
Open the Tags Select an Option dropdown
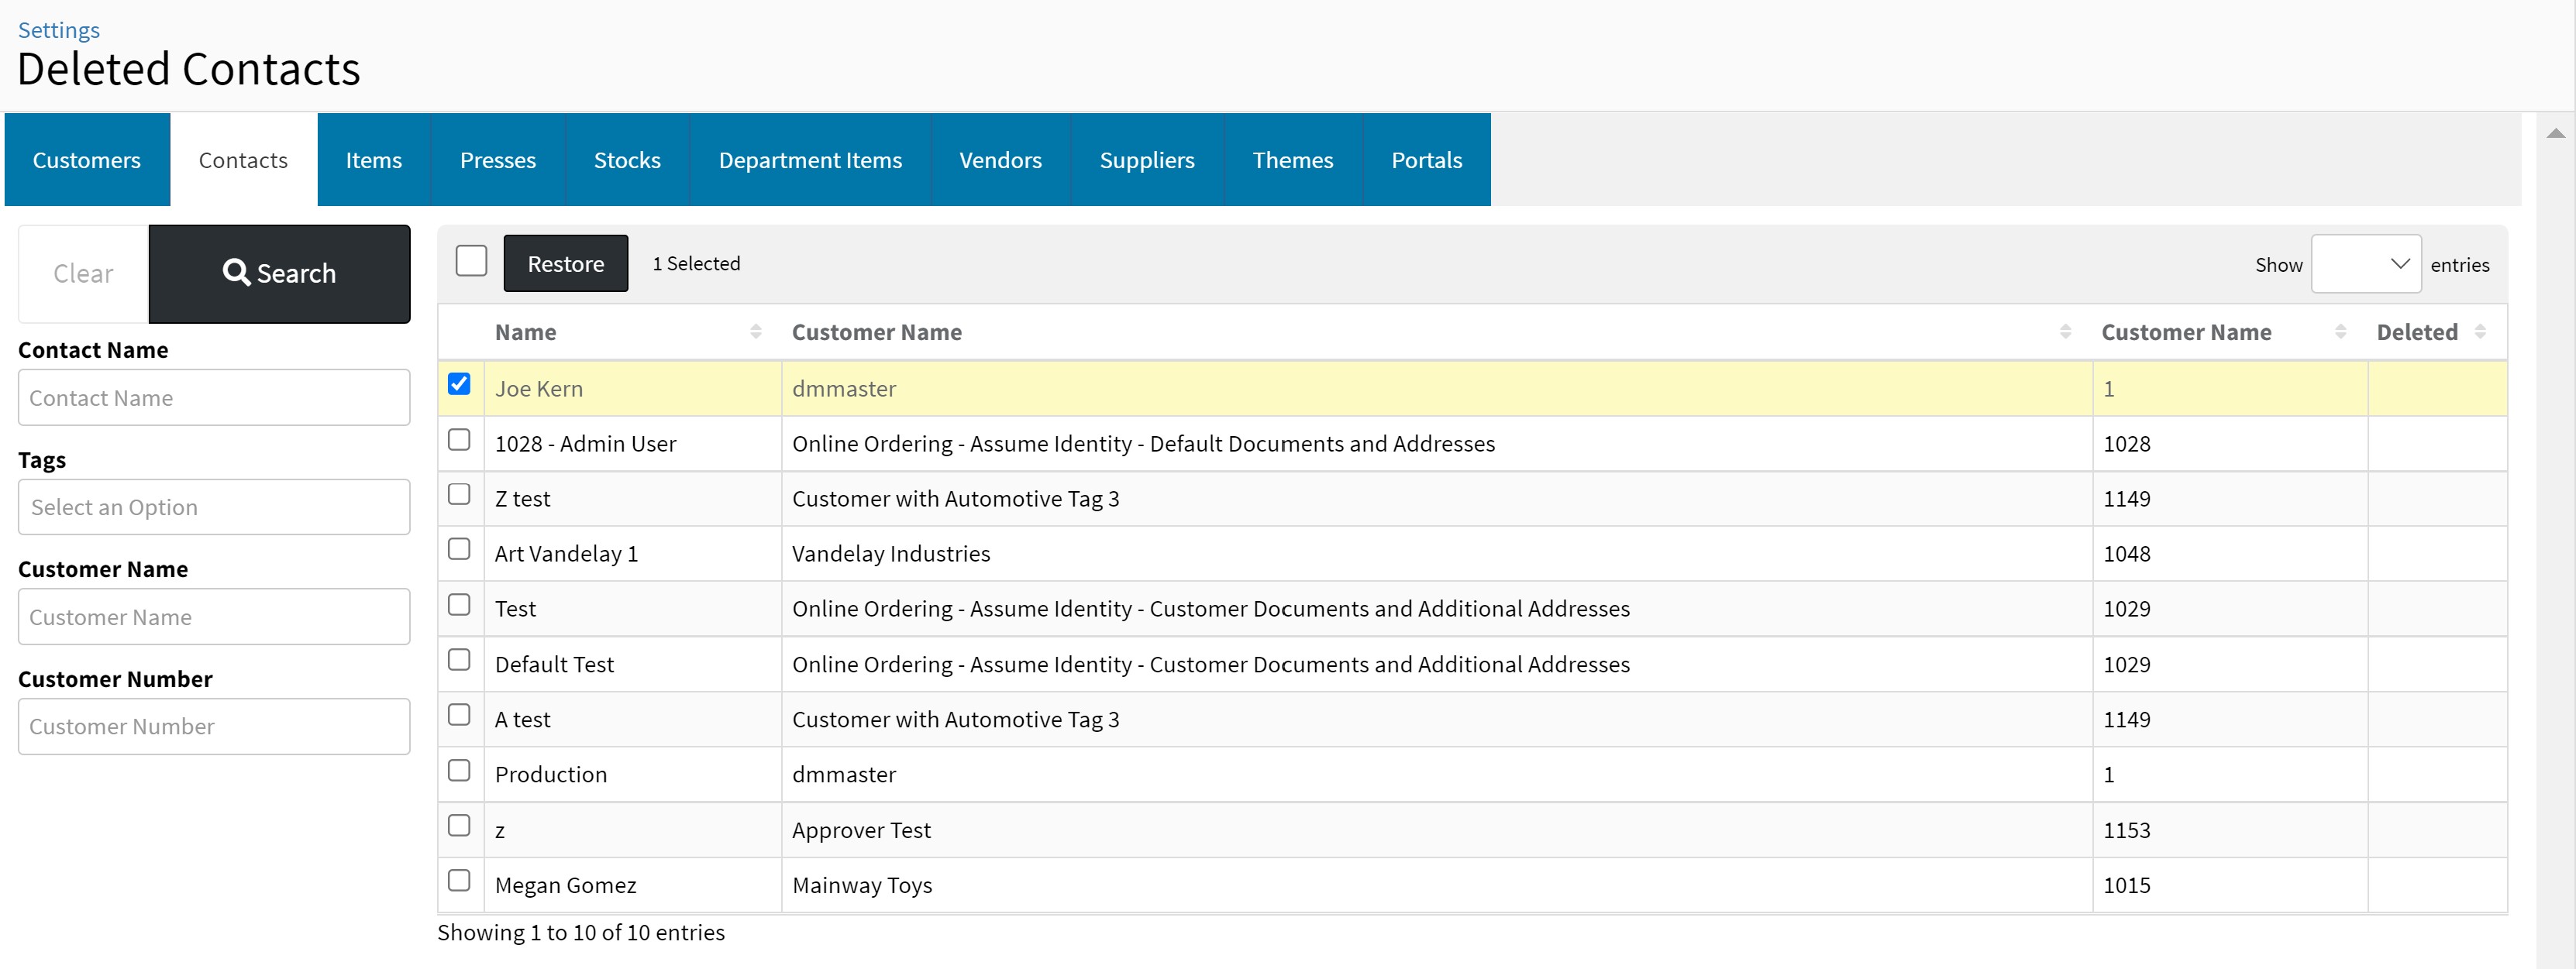coord(214,507)
